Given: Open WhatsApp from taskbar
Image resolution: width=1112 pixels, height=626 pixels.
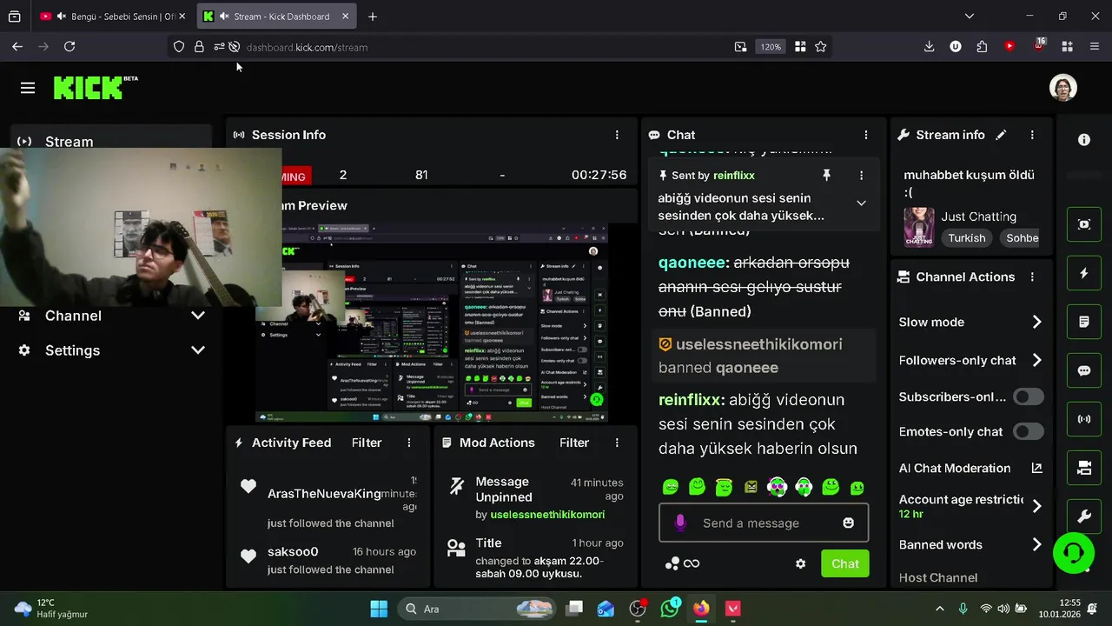Looking at the screenshot, I should (670, 609).
